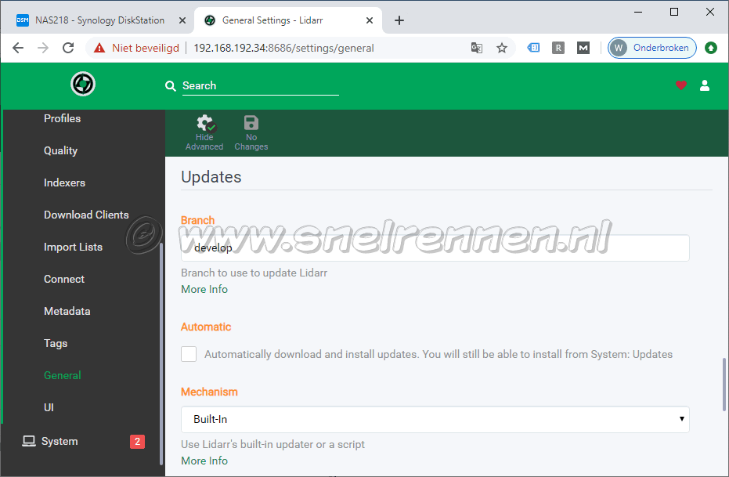Open a new browser tab
Image resolution: width=729 pixels, height=477 pixels.
[399, 20]
